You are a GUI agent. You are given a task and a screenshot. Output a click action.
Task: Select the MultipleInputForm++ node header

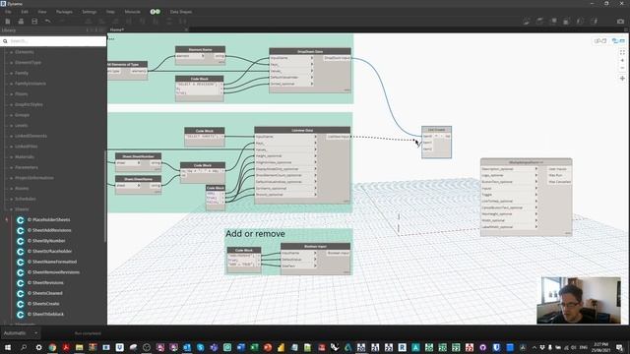tap(526, 162)
